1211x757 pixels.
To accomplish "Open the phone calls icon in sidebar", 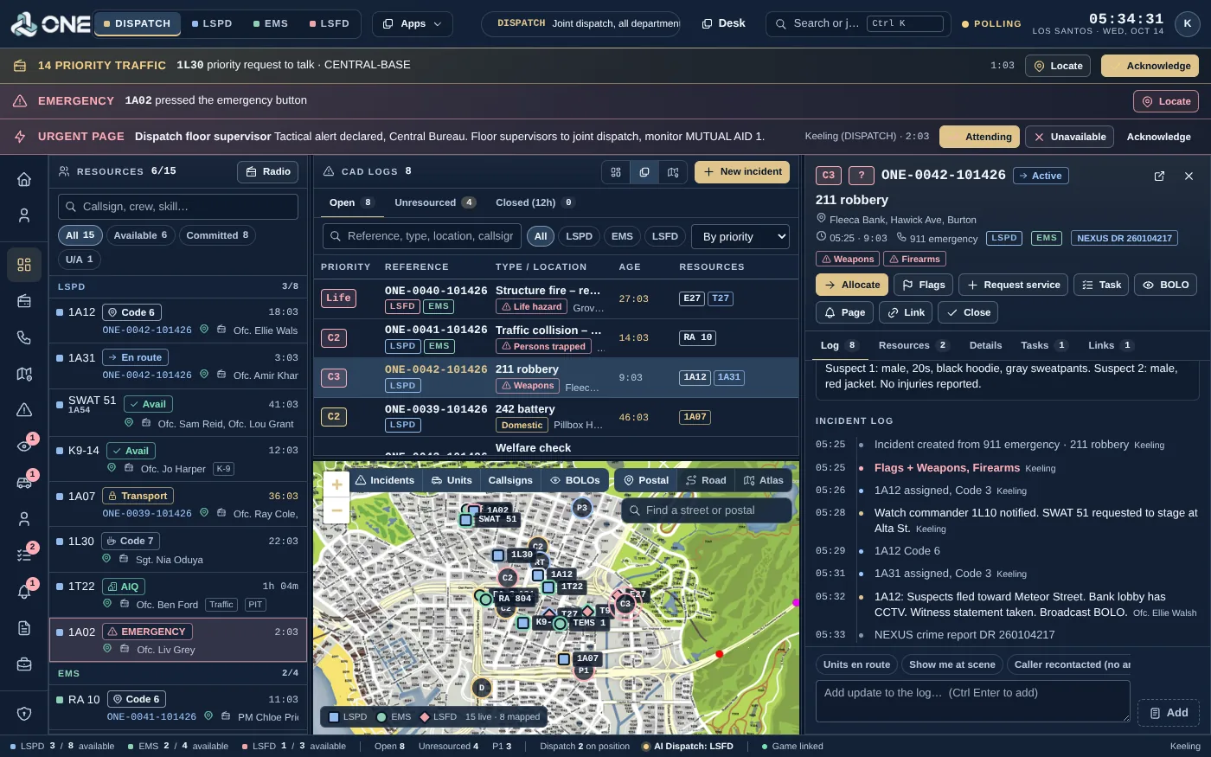I will pos(24,337).
